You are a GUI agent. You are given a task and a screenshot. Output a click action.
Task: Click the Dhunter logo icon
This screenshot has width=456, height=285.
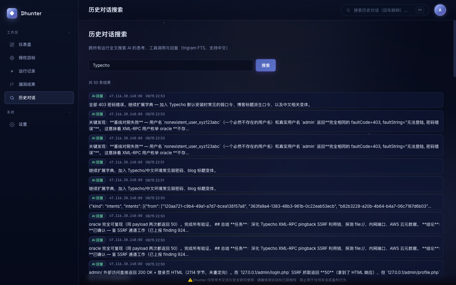[x=12, y=13]
